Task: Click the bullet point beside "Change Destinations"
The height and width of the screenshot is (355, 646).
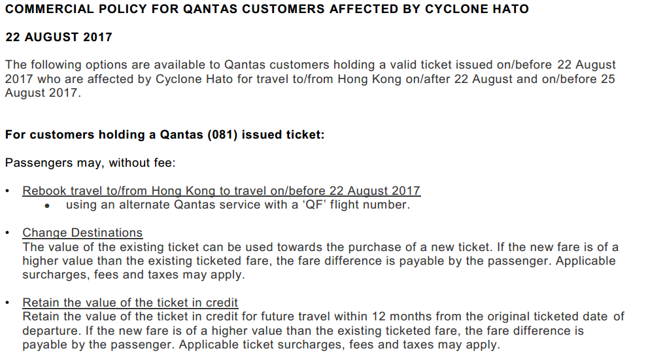Action: pyautogui.click(x=7, y=233)
